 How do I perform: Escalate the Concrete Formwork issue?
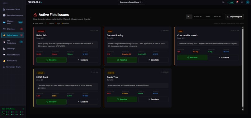(x=224, y=58)
